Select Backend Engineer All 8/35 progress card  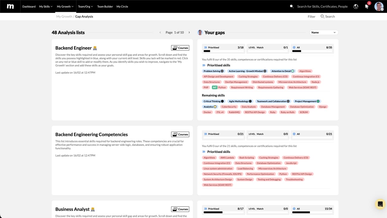point(312,49)
